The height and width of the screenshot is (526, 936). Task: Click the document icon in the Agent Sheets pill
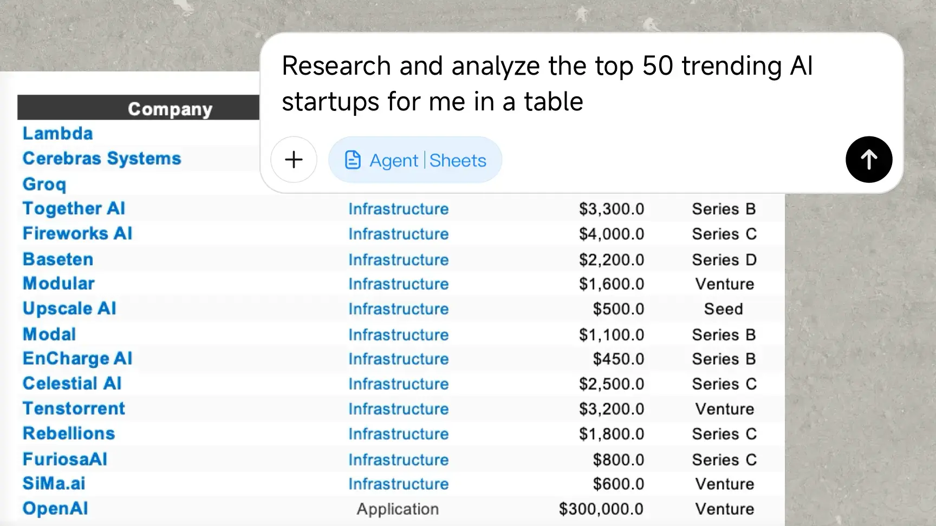point(353,159)
